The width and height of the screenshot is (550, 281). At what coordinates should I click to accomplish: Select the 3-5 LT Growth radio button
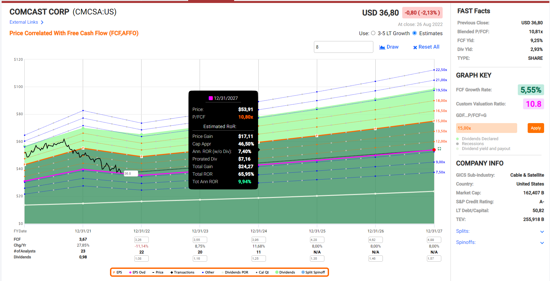coord(373,33)
